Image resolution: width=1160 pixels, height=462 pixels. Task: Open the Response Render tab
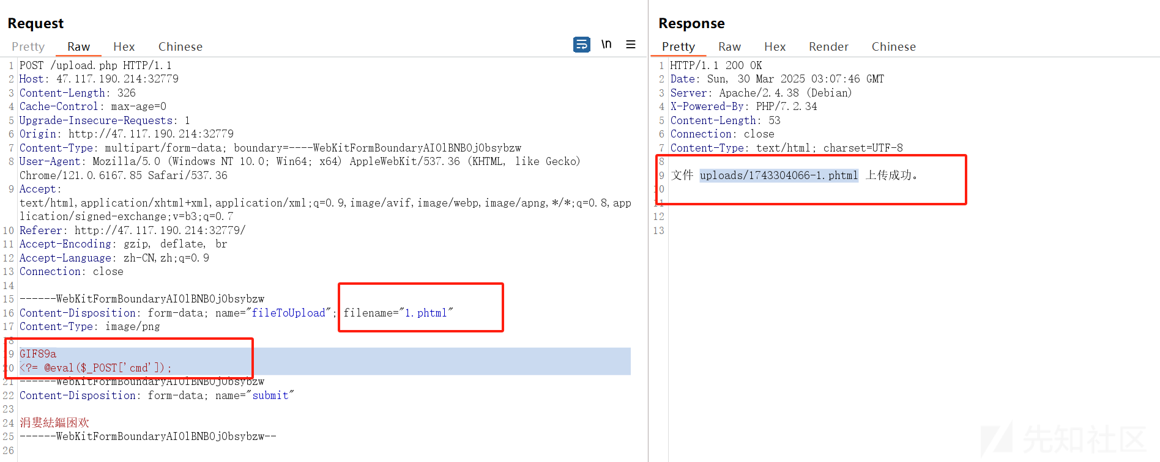828,46
